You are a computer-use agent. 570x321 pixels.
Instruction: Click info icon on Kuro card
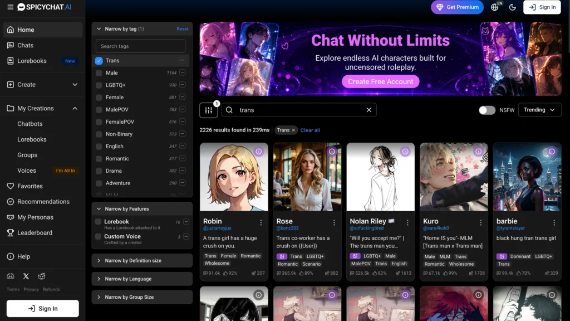(x=478, y=152)
